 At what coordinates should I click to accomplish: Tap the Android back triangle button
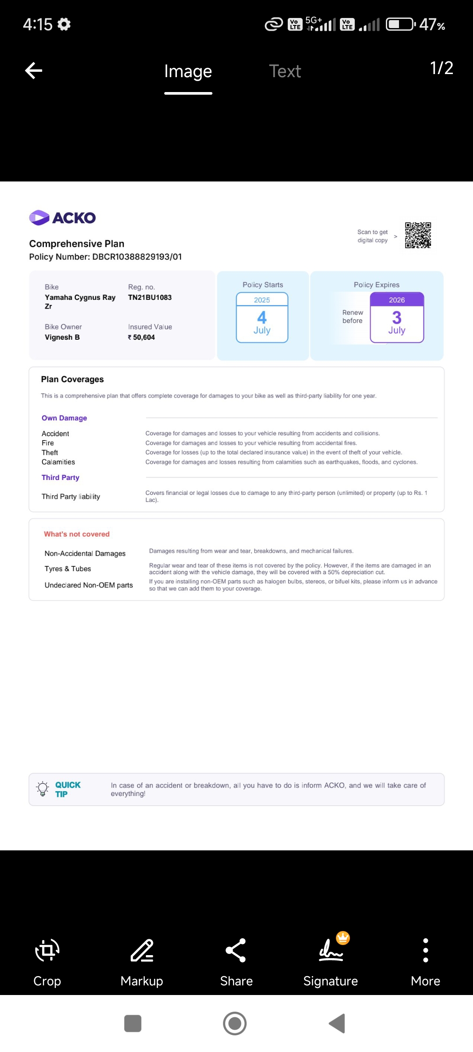tap(337, 1024)
